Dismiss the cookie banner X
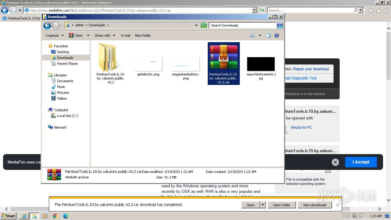391x220 pixels. click(x=335, y=162)
